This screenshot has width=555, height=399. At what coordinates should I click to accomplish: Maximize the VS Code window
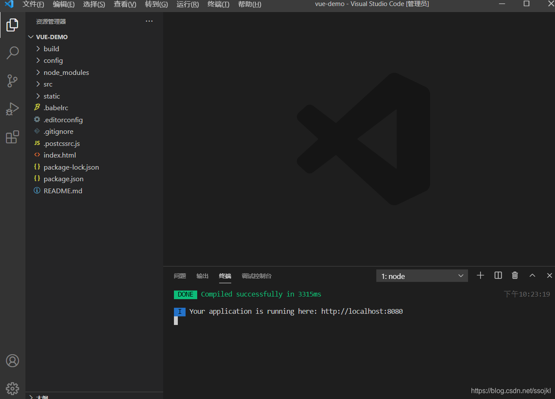coord(526,4)
